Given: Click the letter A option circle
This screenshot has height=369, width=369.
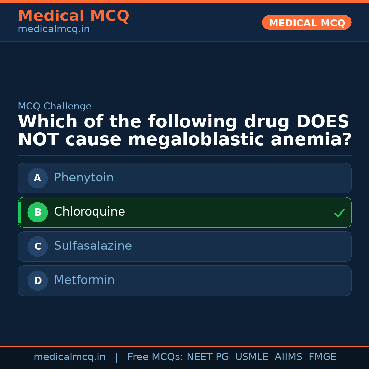Looking at the screenshot, I should (x=38, y=178).
